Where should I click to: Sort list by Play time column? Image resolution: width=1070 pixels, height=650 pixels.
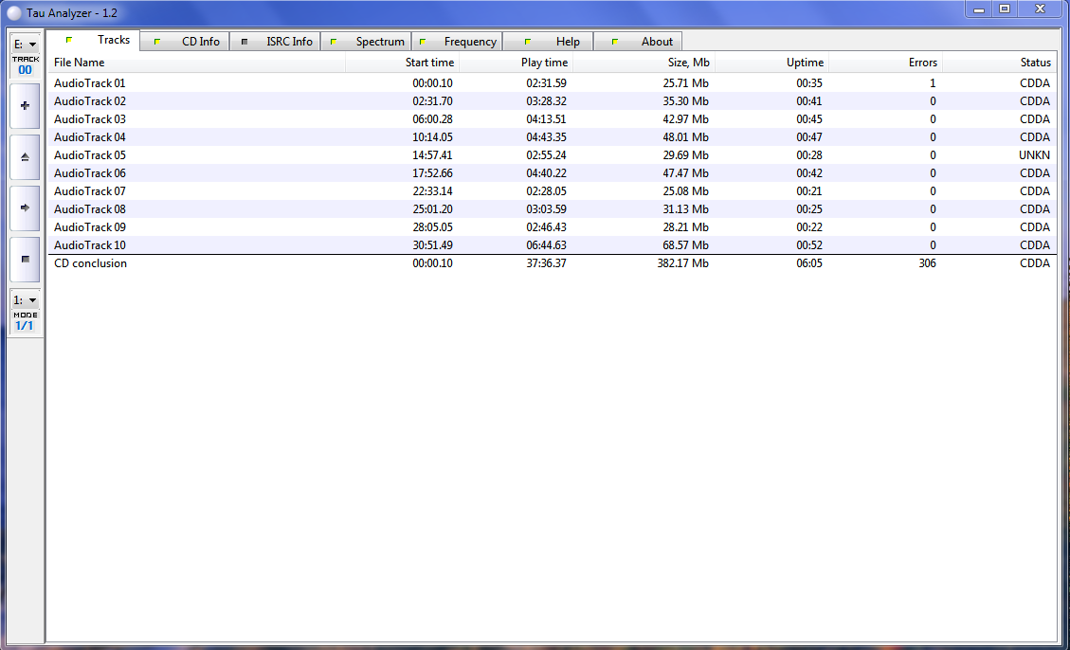pyautogui.click(x=544, y=63)
